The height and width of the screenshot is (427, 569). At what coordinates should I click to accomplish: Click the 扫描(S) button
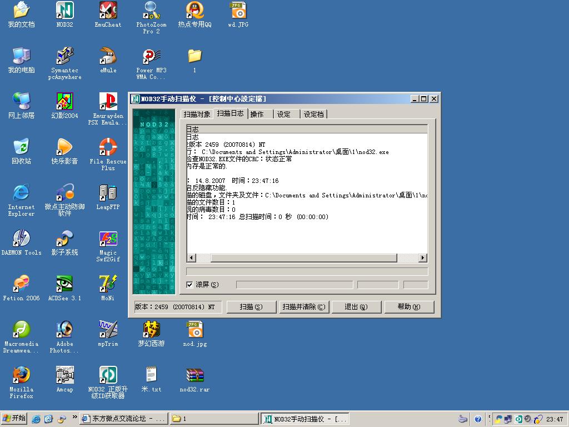tap(251, 307)
